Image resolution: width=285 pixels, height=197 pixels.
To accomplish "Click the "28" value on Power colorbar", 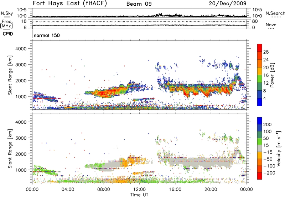I will click(x=266, y=52).
